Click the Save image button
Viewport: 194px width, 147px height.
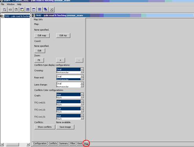65,127
